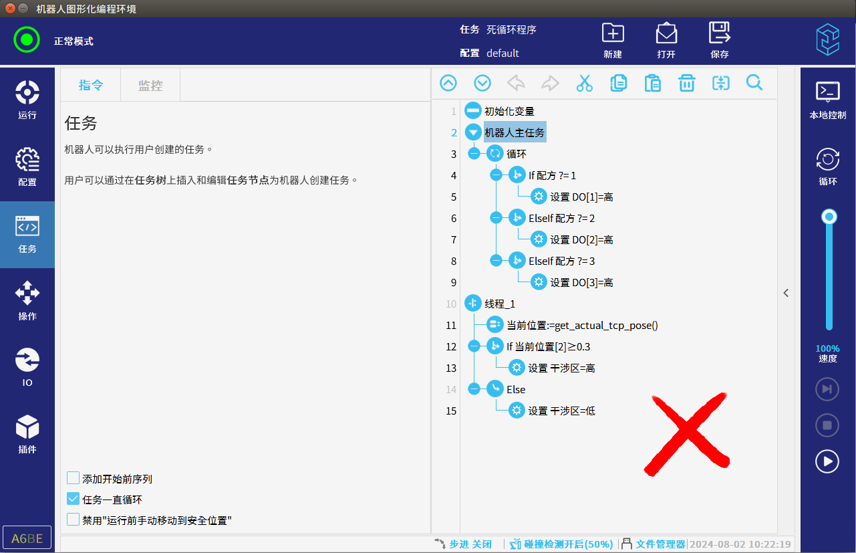Viewport: 856px width, 553px height.
Task: Collapse the side panel with chevron arrow
Action: point(786,293)
